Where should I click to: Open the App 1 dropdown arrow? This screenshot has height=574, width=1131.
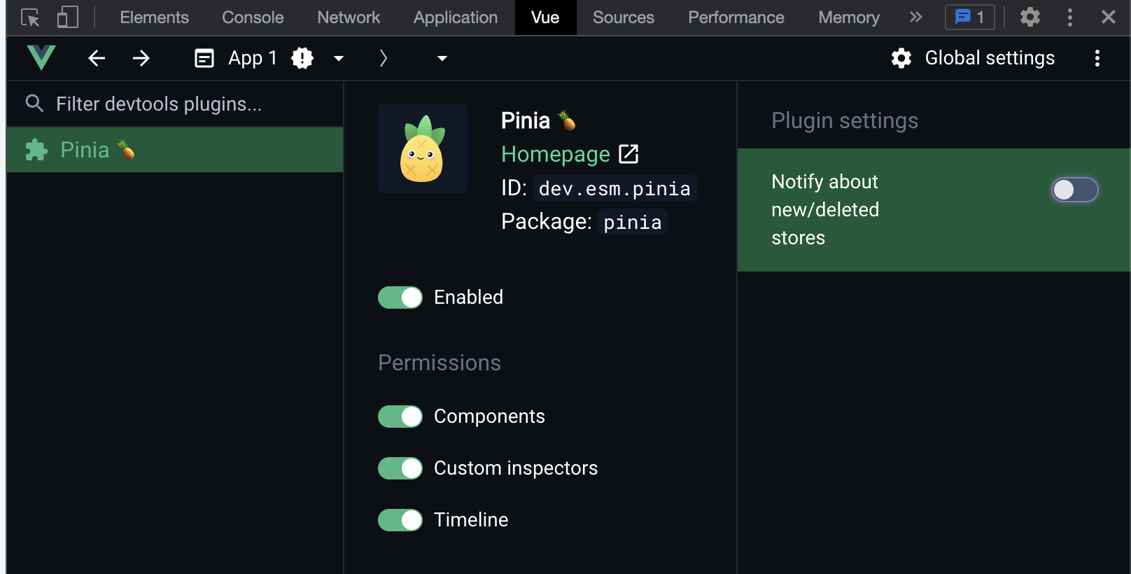point(339,58)
